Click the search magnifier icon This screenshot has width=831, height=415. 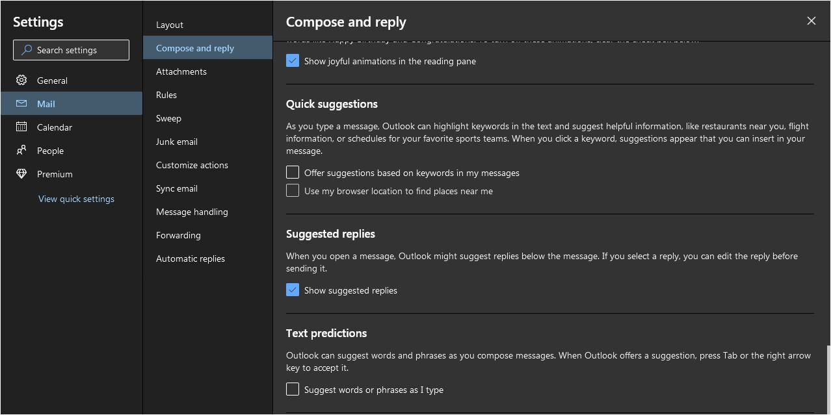tap(27, 50)
